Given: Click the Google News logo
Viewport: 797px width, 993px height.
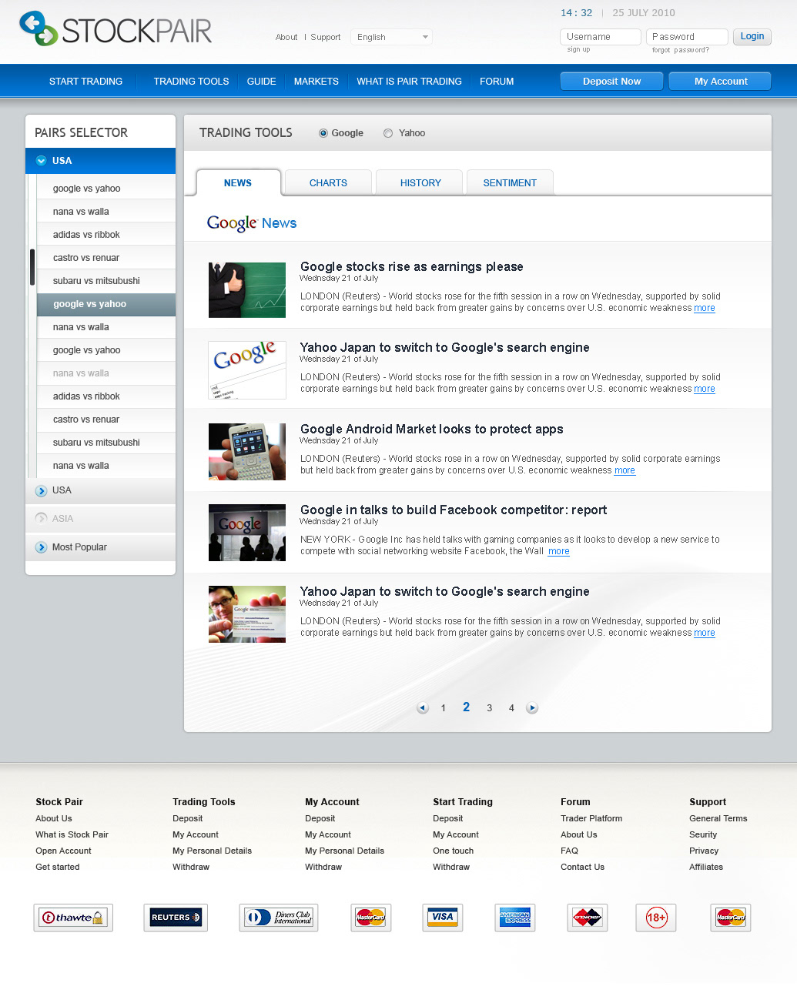Looking at the screenshot, I should 252,223.
